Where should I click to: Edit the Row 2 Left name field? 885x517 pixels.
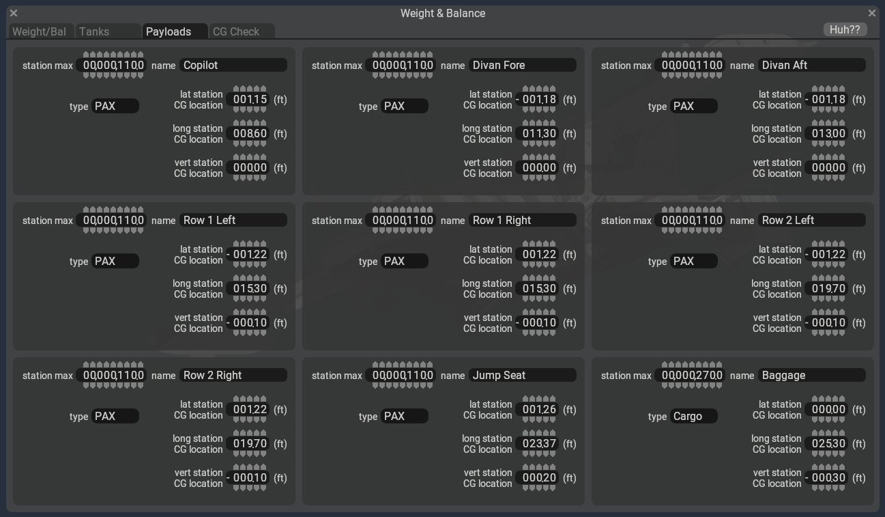tap(812, 220)
